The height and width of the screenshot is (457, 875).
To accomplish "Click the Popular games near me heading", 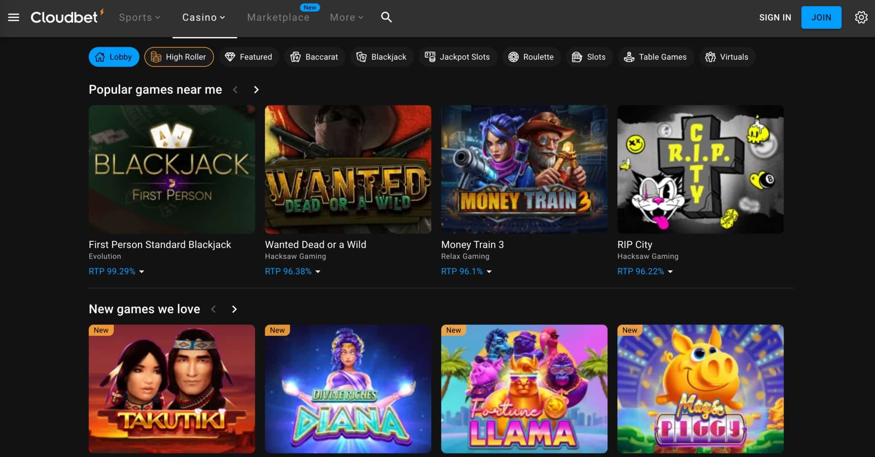I will pos(156,90).
